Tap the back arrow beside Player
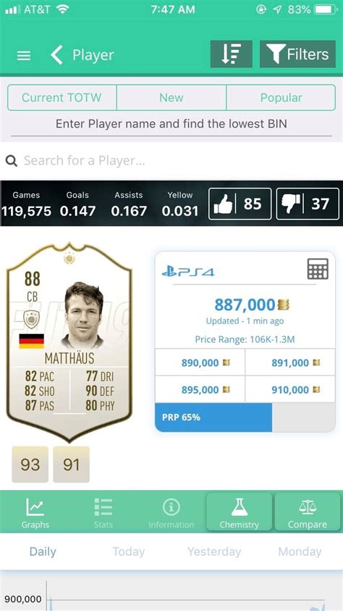343x611 pixels. [56, 55]
